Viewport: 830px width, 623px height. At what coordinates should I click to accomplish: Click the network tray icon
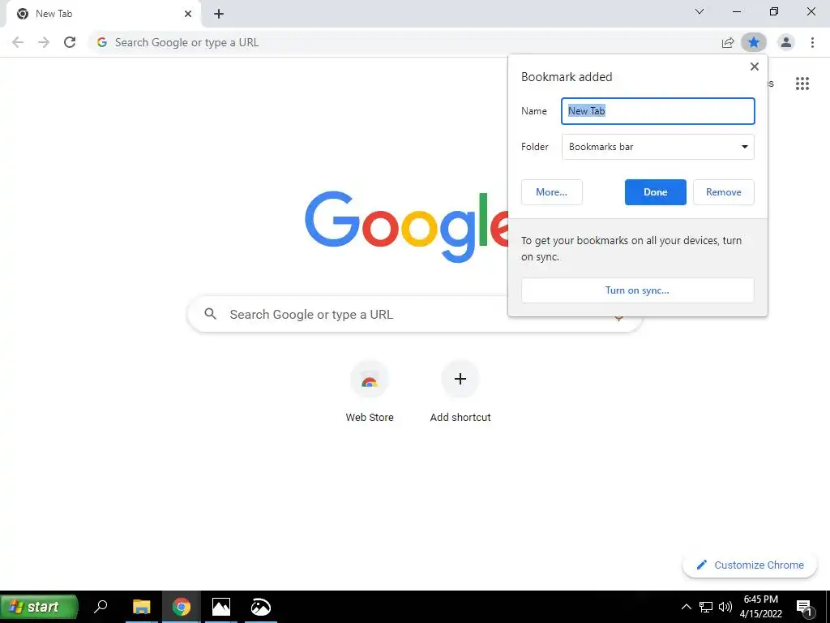click(x=706, y=607)
